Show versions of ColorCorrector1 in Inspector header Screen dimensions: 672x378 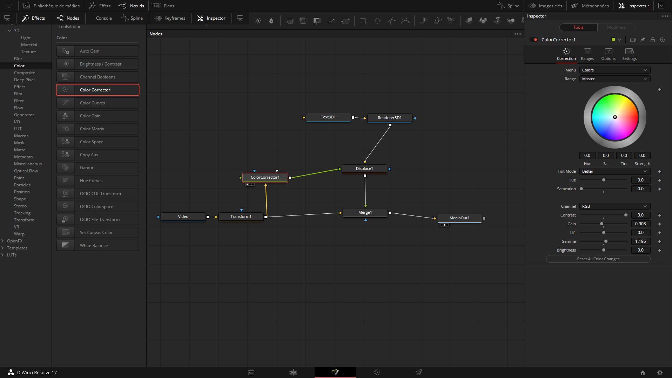[633, 40]
